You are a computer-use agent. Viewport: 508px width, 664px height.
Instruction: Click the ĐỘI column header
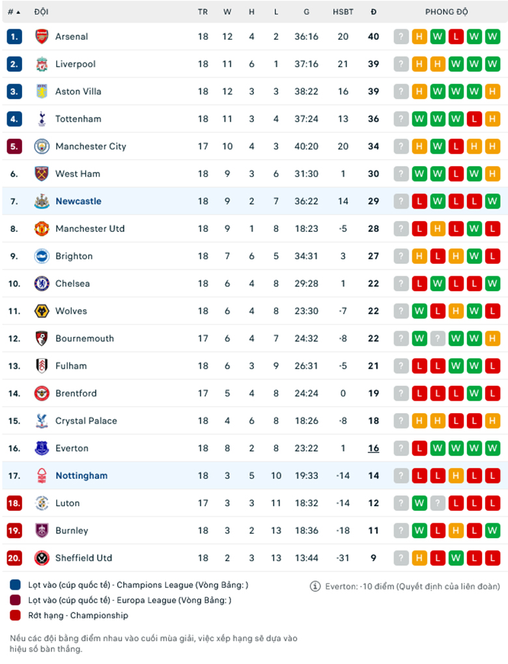point(41,12)
